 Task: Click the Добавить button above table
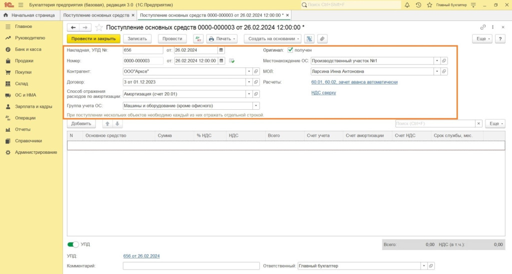pyautogui.click(x=81, y=123)
